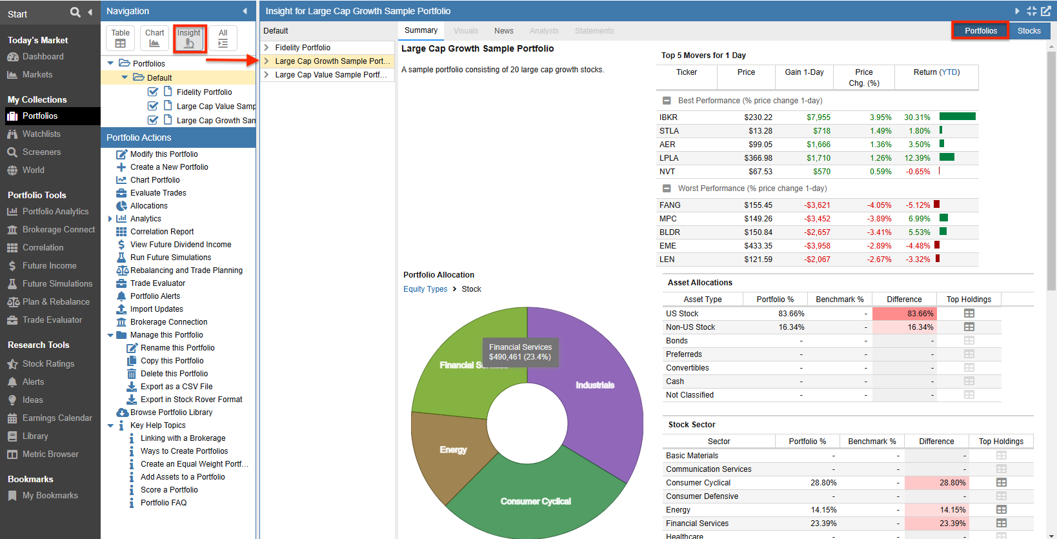Collapse the Navigation panel arrow
Viewport: 1057px width, 539px height.
[x=245, y=11]
